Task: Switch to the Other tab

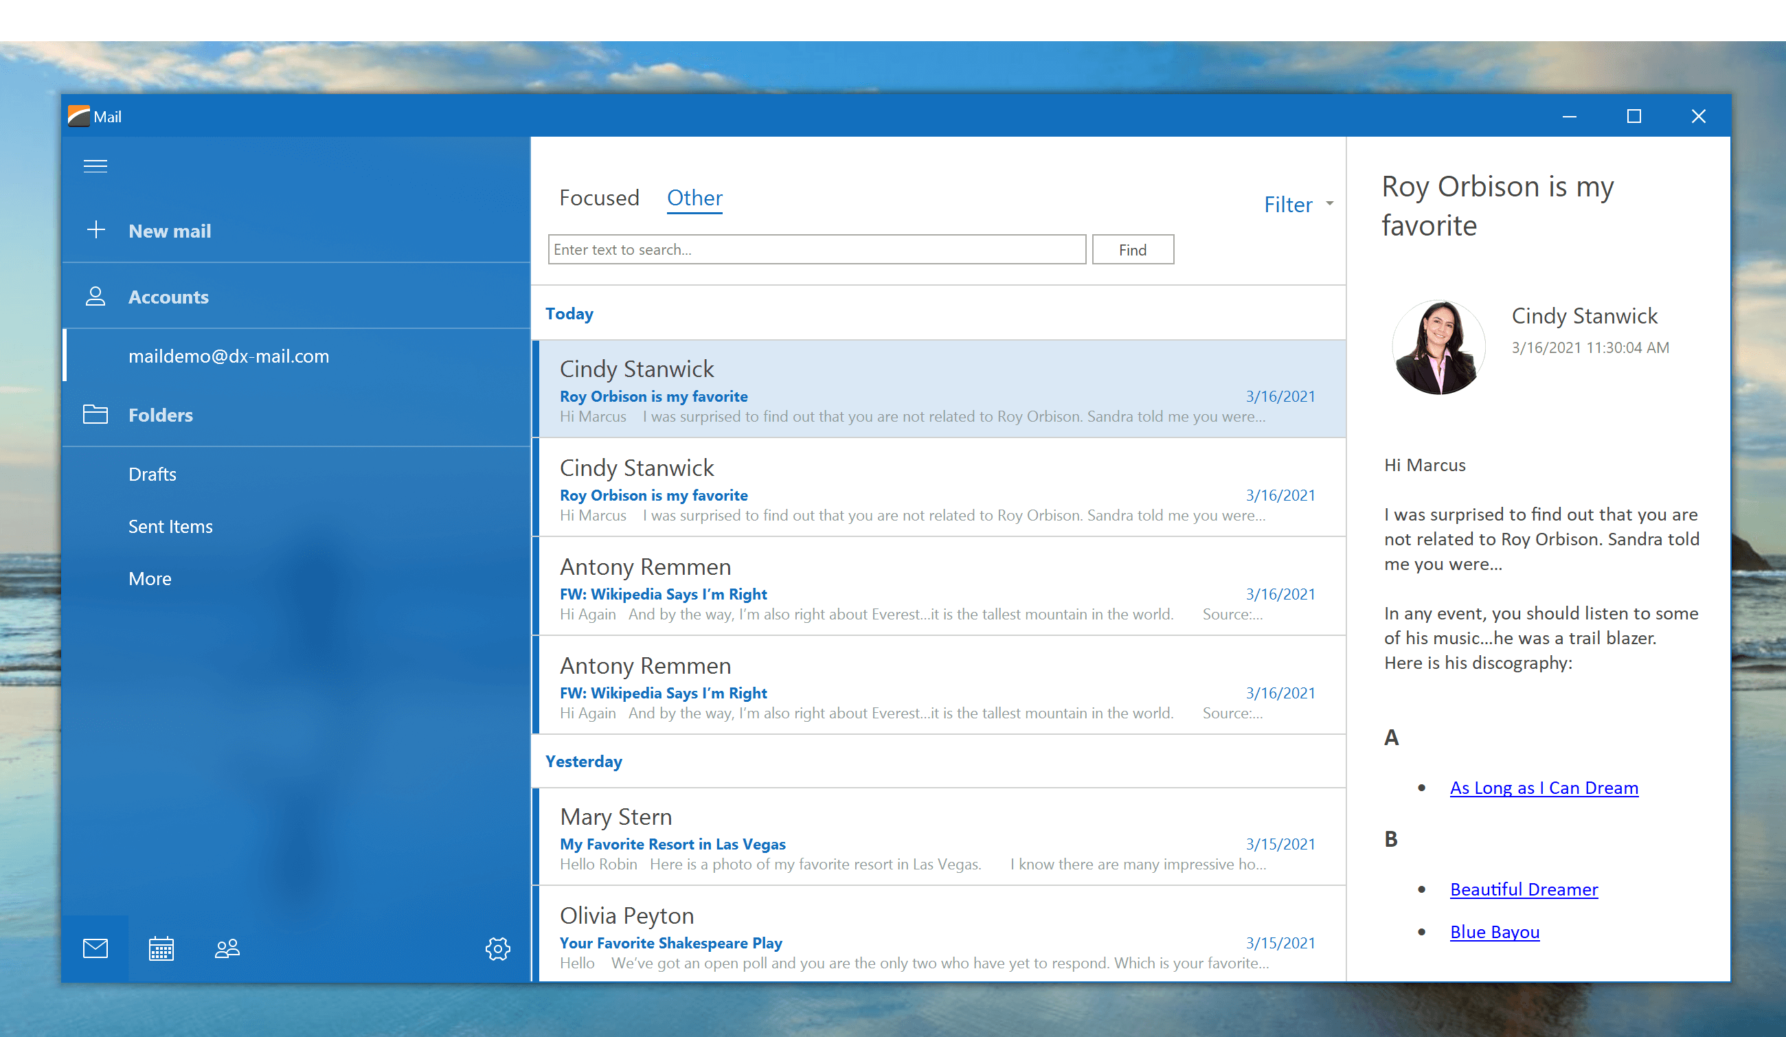Action: coord(694,198)
